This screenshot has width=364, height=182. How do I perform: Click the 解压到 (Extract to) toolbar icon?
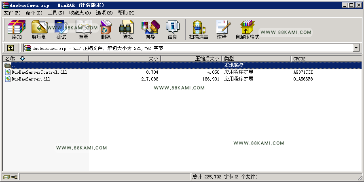[x=39, y=29]
